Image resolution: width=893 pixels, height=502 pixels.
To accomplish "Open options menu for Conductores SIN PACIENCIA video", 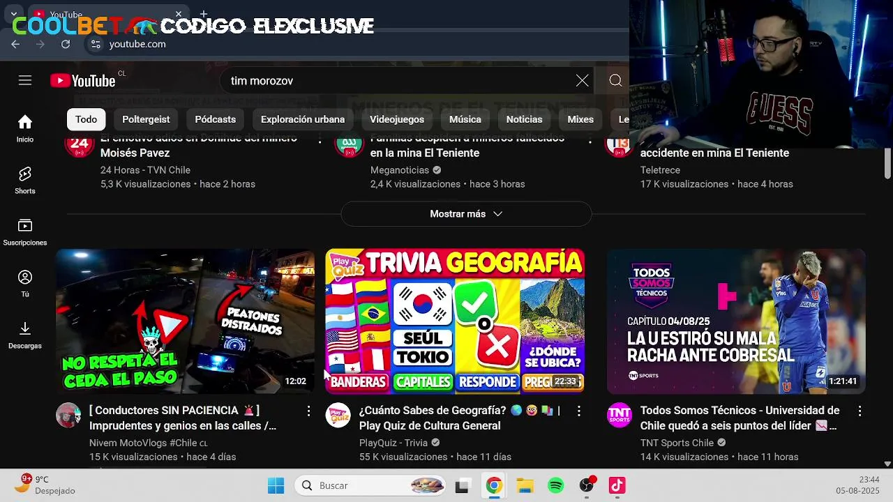I will coord(308,411).
